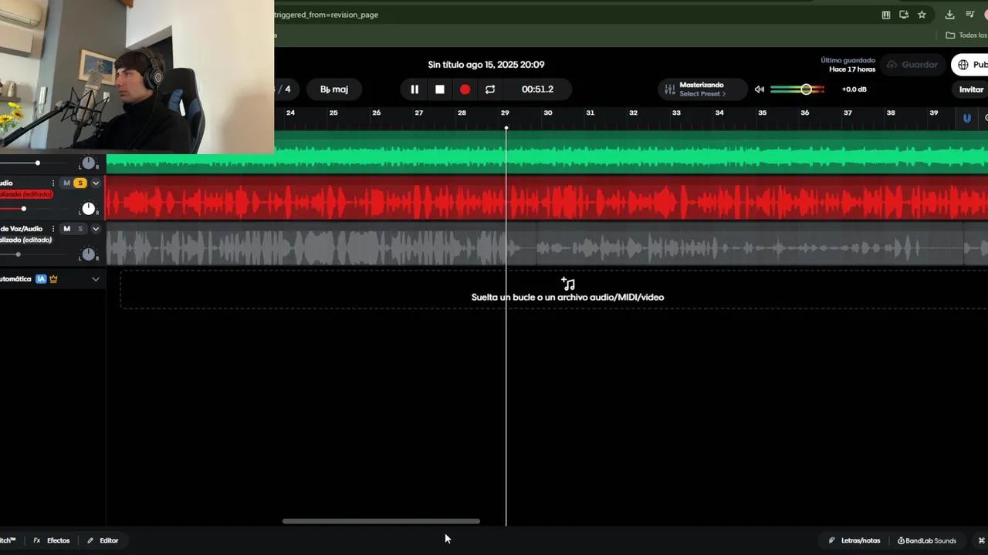Mute the Voz/Audio track (M)
This screenshot has width=988, height=555.
66,229
